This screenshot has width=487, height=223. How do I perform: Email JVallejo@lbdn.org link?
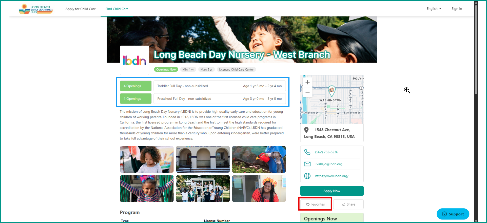[x=329, y=164]
